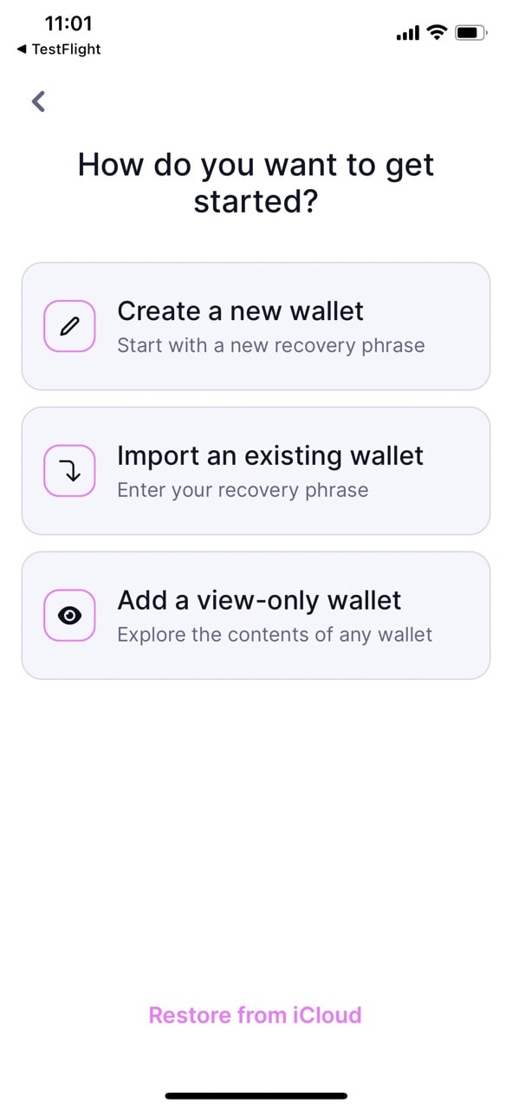
Task: Return to TestFlight via status bar link
Action: 58,49
